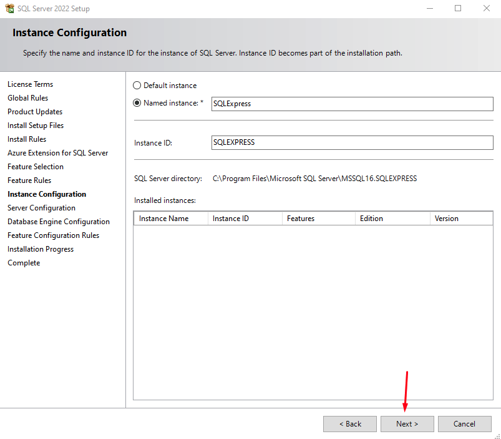
Task: Close the setup window
Action: coord(486,8)
